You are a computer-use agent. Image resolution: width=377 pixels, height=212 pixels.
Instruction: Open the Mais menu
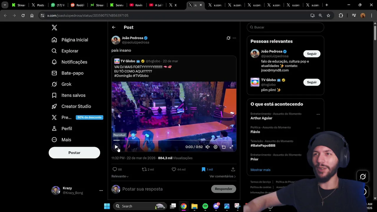pyautogui.click(x=61, y=140)
